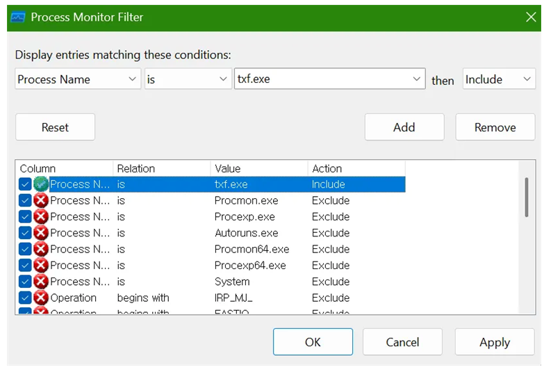
Task: Click red exclude icon beside Procexp64.exe
Action: point(41,265)
